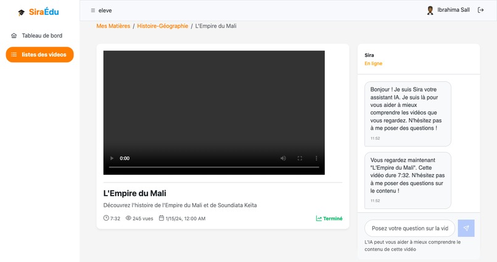Select listes des videos menu item
This screenshot has height=262, width=497.
click(x=39, y=54)
